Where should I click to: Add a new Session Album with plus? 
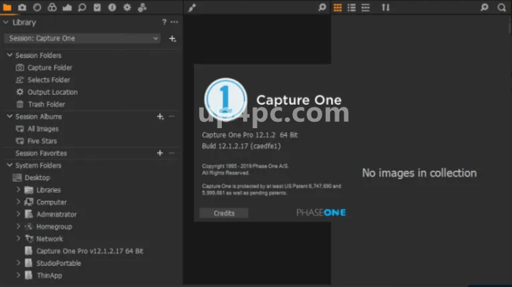160,117
